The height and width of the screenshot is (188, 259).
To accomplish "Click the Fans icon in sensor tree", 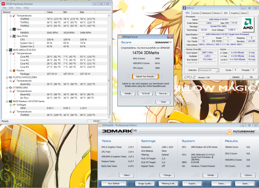I will tap(14, 29).
